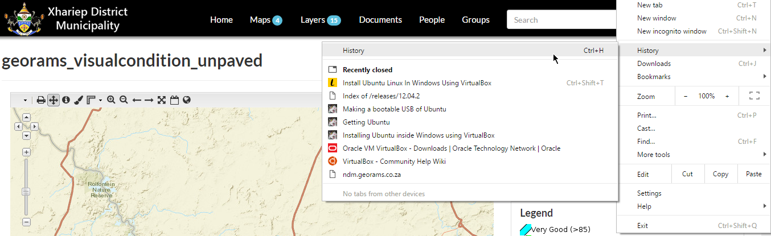Select the brush styler tool

pyautogui.click(x=79, y=100)
